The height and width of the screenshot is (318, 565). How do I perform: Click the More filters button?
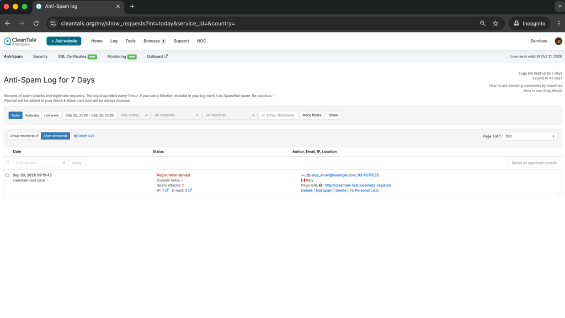(x=312, y=115)
